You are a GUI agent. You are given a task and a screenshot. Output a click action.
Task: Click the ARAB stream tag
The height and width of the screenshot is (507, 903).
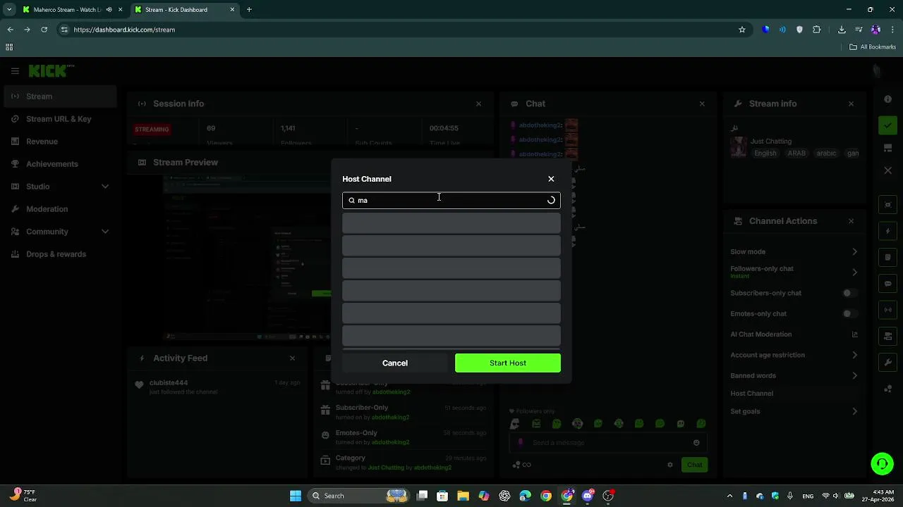coord(796,154)
